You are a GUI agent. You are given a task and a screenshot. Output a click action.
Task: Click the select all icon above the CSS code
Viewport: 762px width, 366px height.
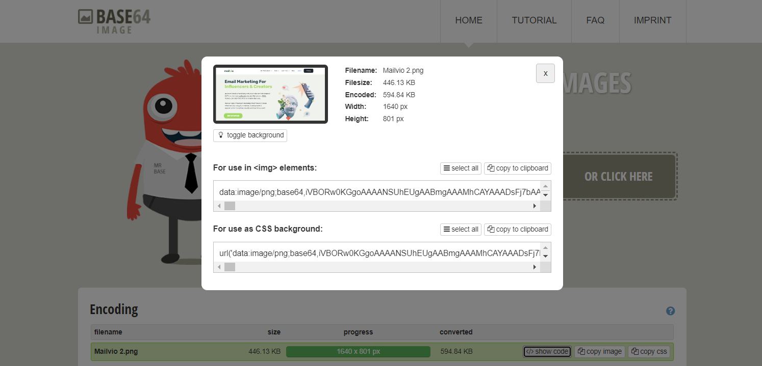(447, 229)
